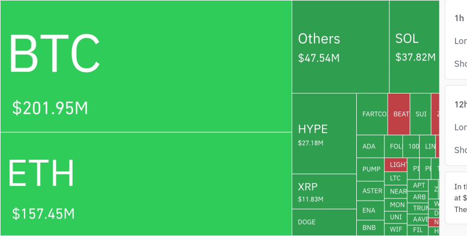
Task: Select the ETH $157.45M tile
Action: pyautogui.click(x=146, y=184)
